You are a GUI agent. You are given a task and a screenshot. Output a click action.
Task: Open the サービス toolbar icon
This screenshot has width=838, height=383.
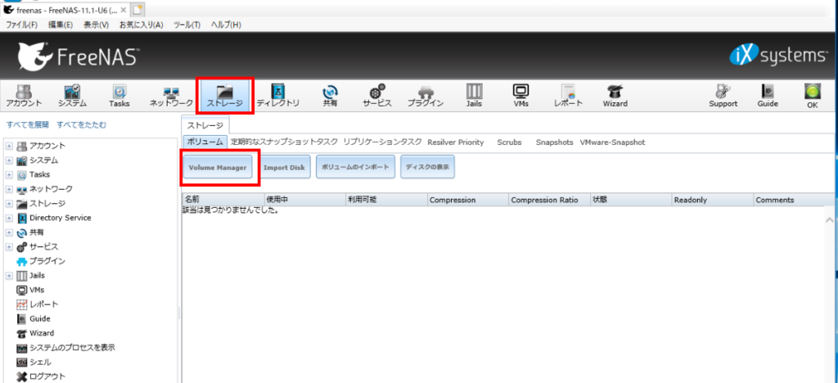click(377, 97)
